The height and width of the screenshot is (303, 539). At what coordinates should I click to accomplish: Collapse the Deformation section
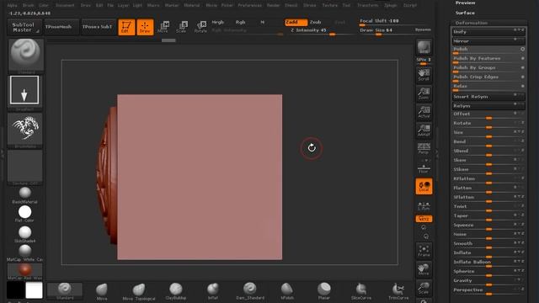[x=472, y=23]
